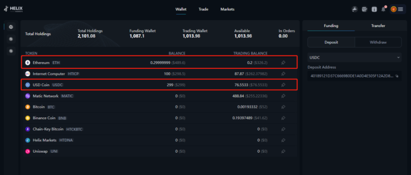Click Ethereum balance 0.29999999
Screen dimensions: 411x175
pos(160,63)
